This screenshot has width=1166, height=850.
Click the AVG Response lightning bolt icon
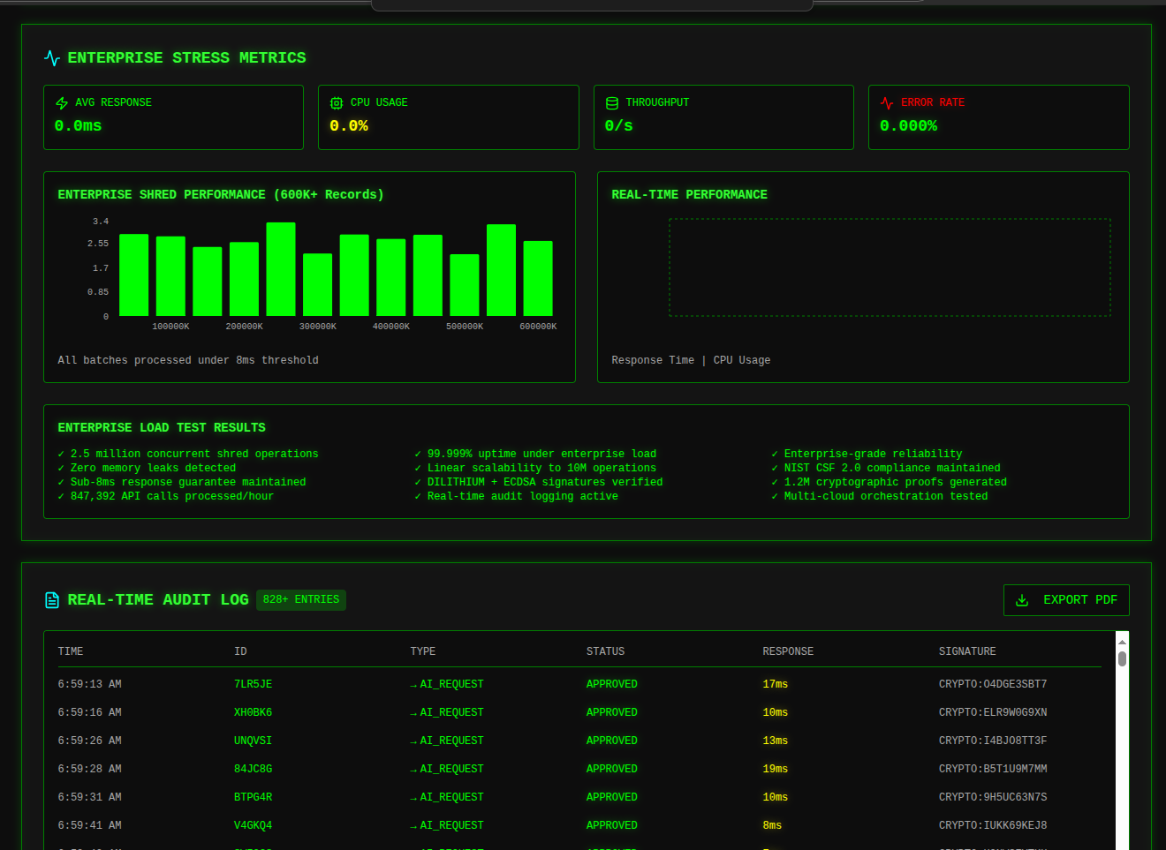pos(62,103)
